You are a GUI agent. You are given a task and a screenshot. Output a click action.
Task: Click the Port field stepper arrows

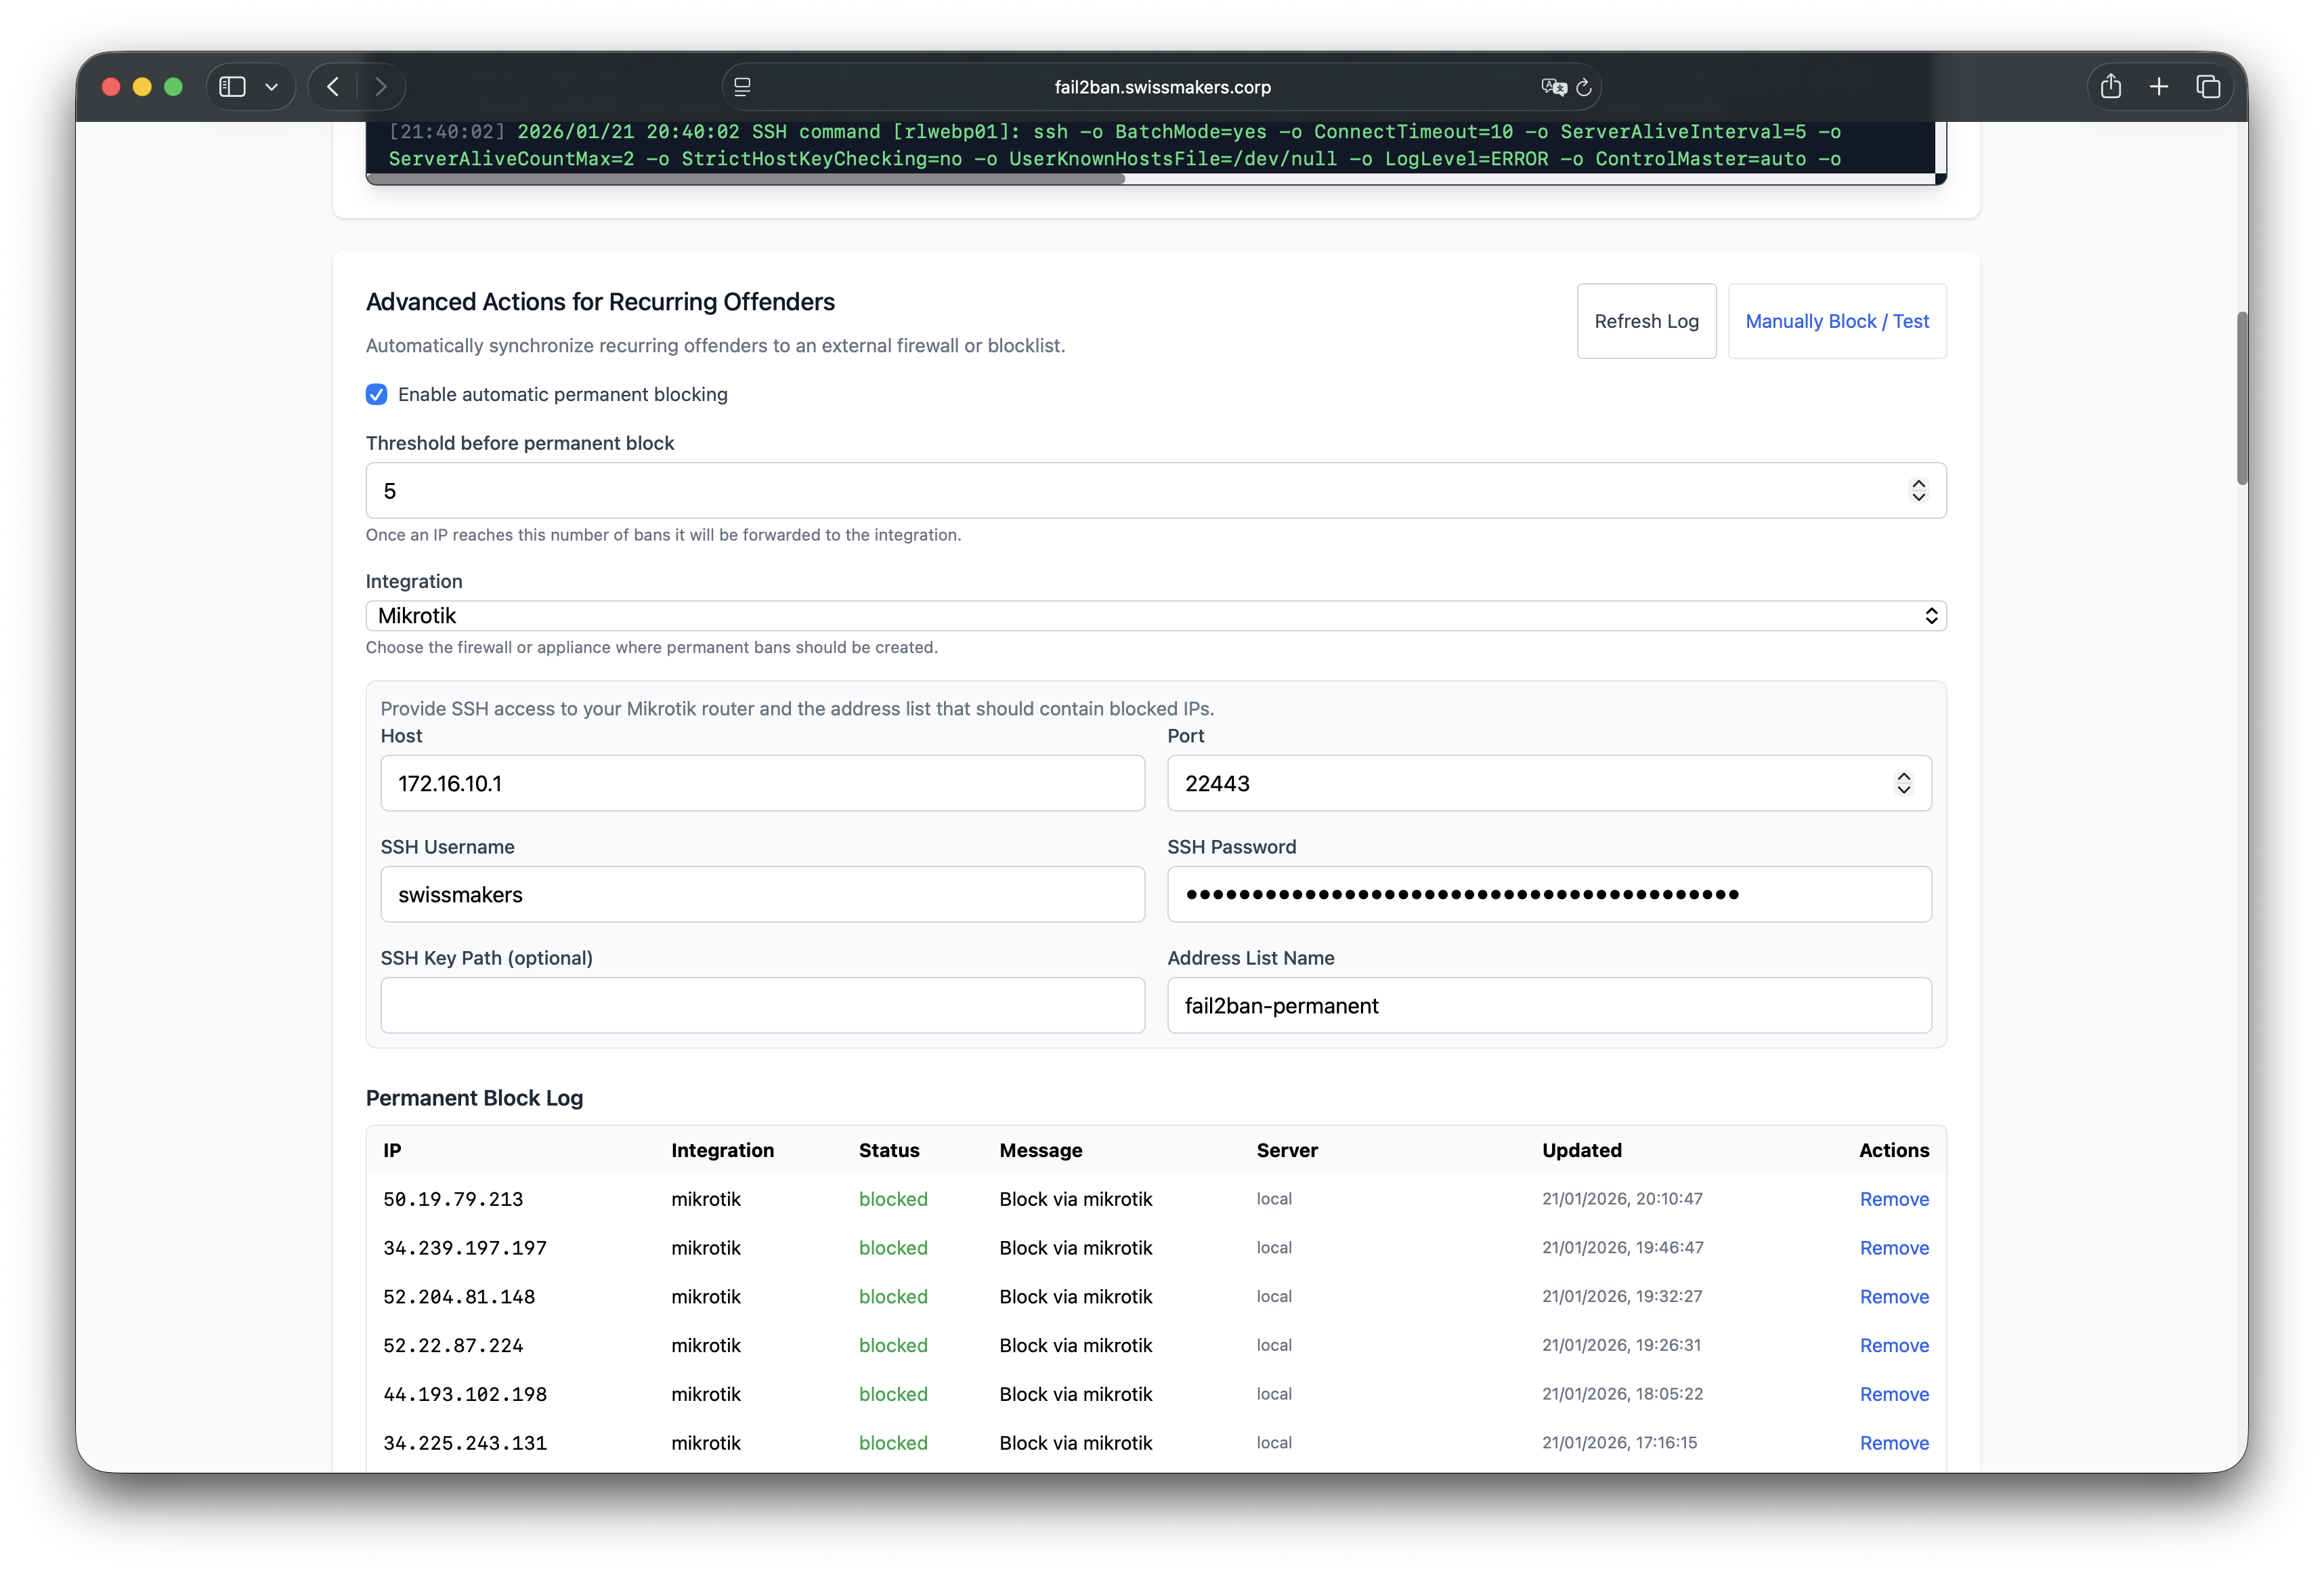click(x=1903, y=784)
